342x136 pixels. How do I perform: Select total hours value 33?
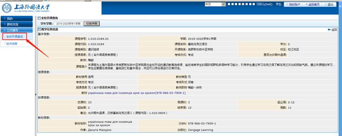click(x=90, y=102)
